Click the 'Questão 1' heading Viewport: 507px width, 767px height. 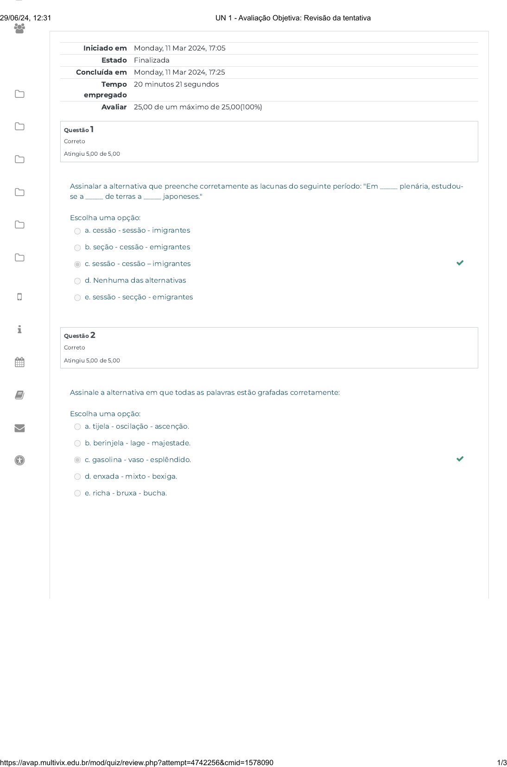coord(79,130)
